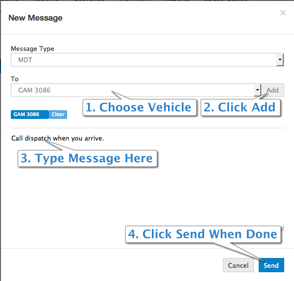Expand the To vehicle dropdown arrow
This screenshot has height=281, width=294.
(257, 90)
